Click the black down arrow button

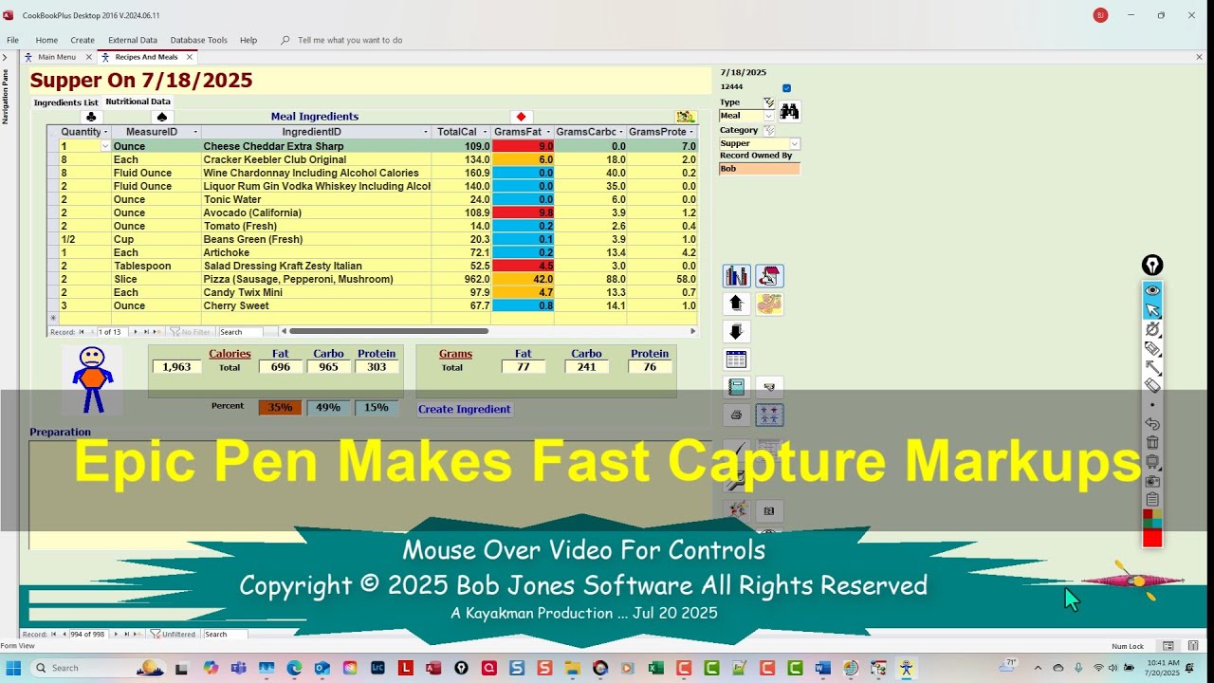pyautogui.click(x=736, y=332)
